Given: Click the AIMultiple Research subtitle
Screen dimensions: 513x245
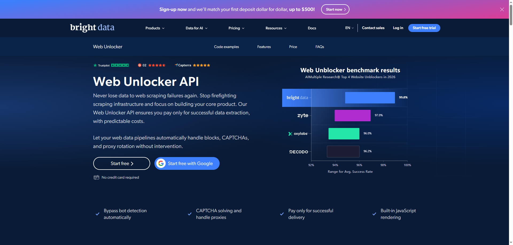Looking at the screenshot, I should tap(350, 77).
